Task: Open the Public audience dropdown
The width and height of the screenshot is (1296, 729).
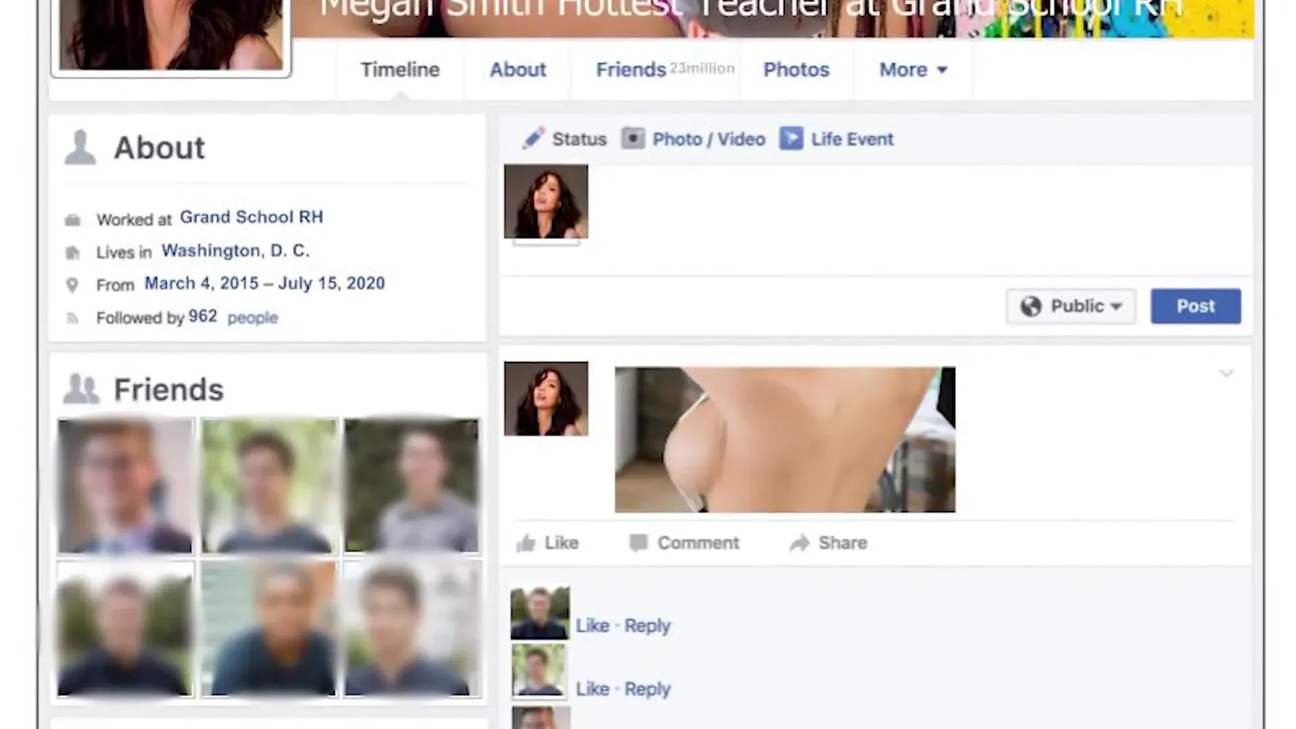Action: point(1071,306)
